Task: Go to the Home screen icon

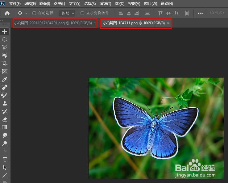Action: point(7,13)
